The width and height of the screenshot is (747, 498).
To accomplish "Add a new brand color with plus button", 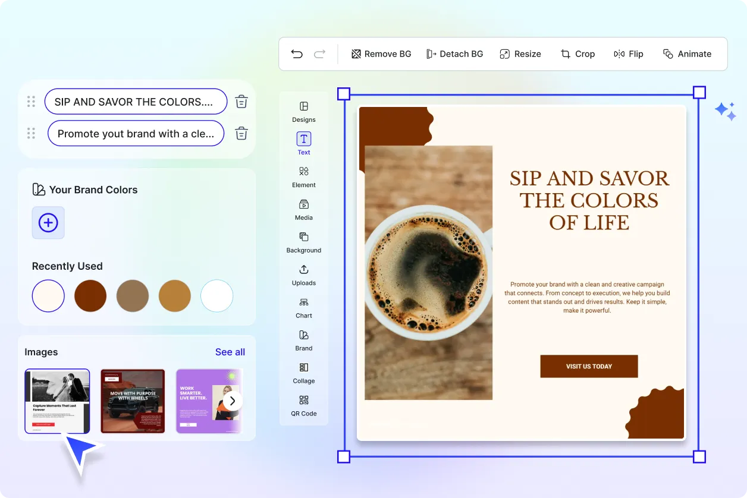I will 48,222.
